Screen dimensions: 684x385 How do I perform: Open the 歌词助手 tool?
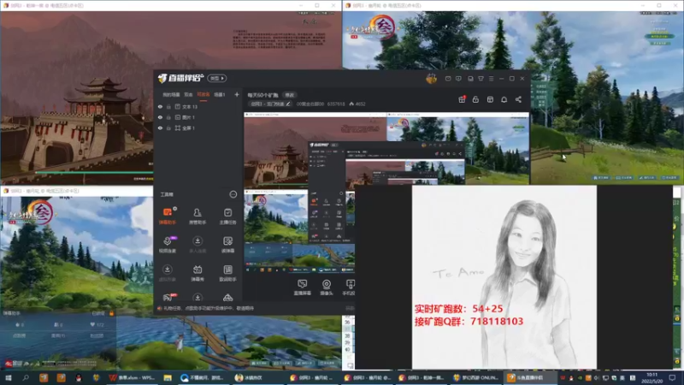click(x=227, y=273)
